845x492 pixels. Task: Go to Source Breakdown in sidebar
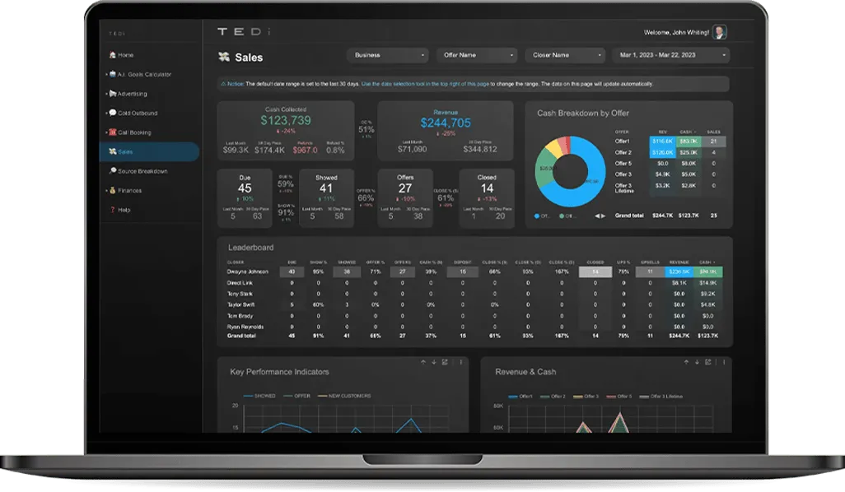point(138,171)
